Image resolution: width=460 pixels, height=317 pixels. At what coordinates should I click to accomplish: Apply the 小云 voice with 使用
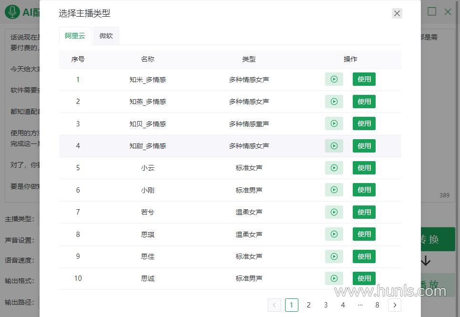click(x=364, y=168)
